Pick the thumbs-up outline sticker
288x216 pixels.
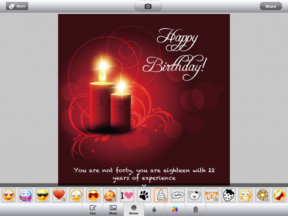click(x=161, y=195)
